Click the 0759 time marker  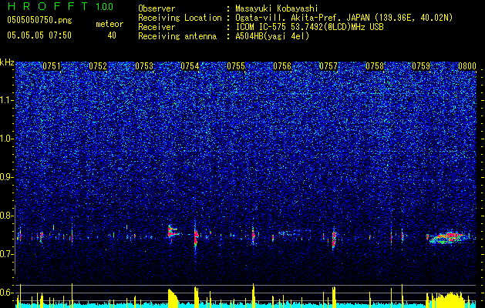[x=421, y=66]
